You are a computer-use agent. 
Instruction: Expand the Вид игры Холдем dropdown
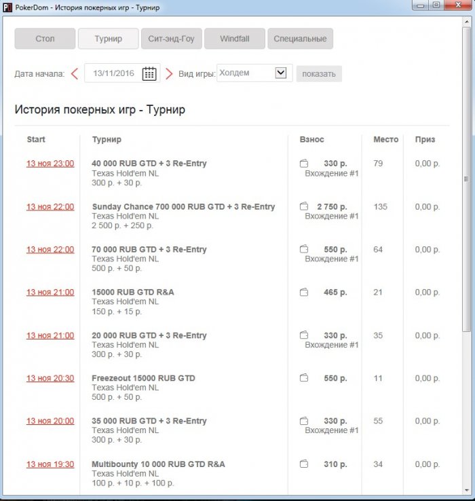[281, 73]
